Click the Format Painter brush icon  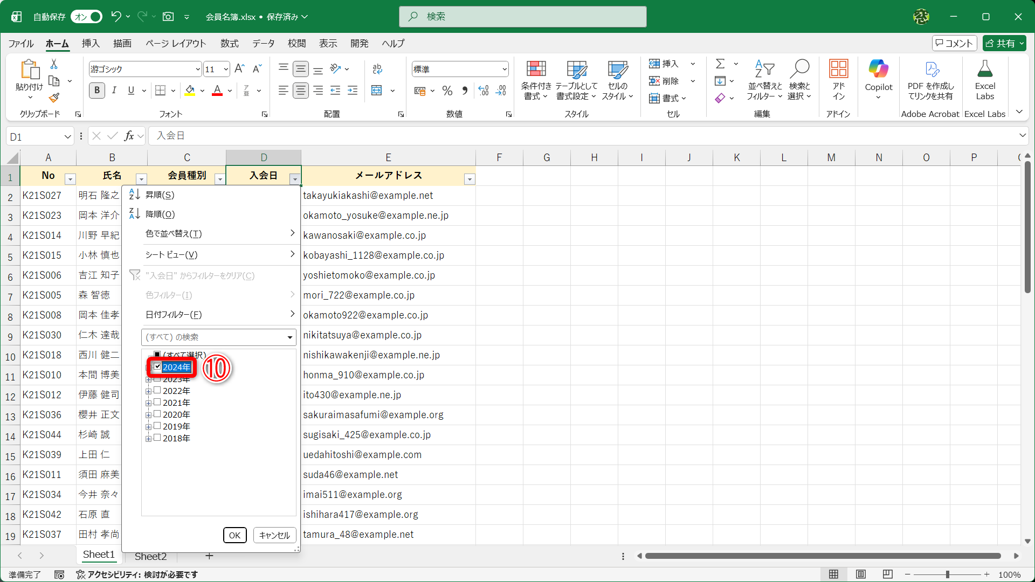pos(54,98)
